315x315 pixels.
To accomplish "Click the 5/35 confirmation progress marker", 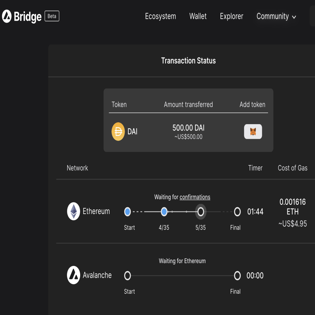I will click(201, 212).
